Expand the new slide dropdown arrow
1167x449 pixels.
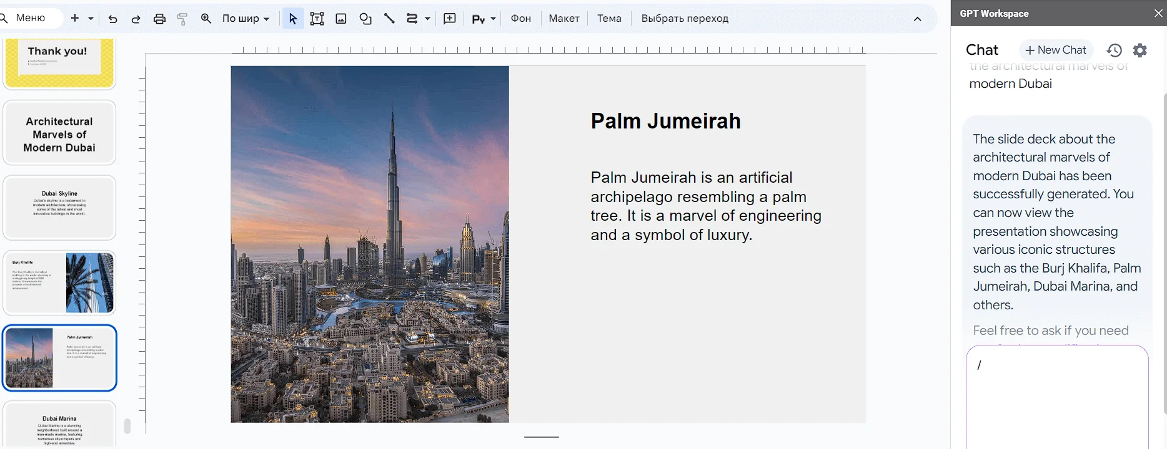tap(91, 19)
